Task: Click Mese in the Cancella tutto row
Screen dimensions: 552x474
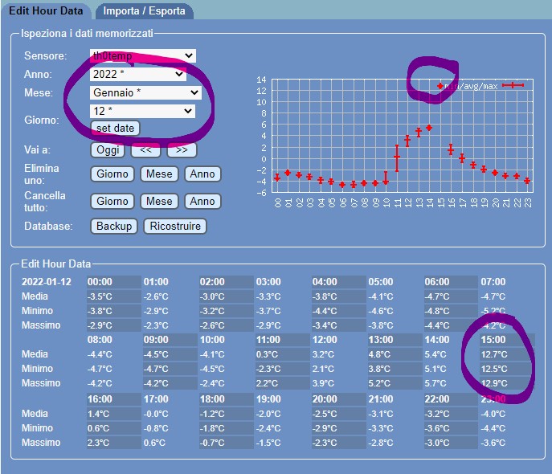Action: [x=159, y=202]
